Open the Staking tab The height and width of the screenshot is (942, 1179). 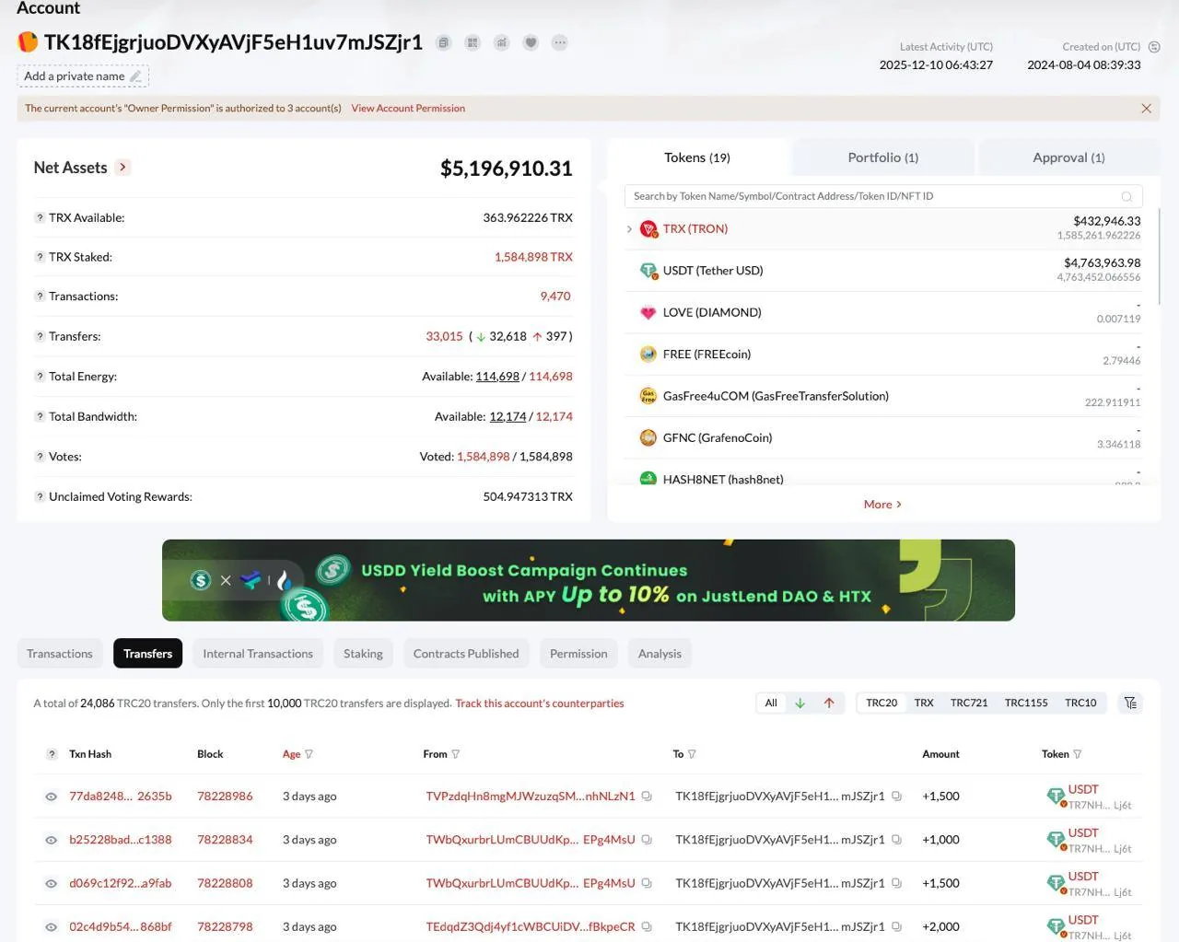pyautogui.click(x=363, y=654)
